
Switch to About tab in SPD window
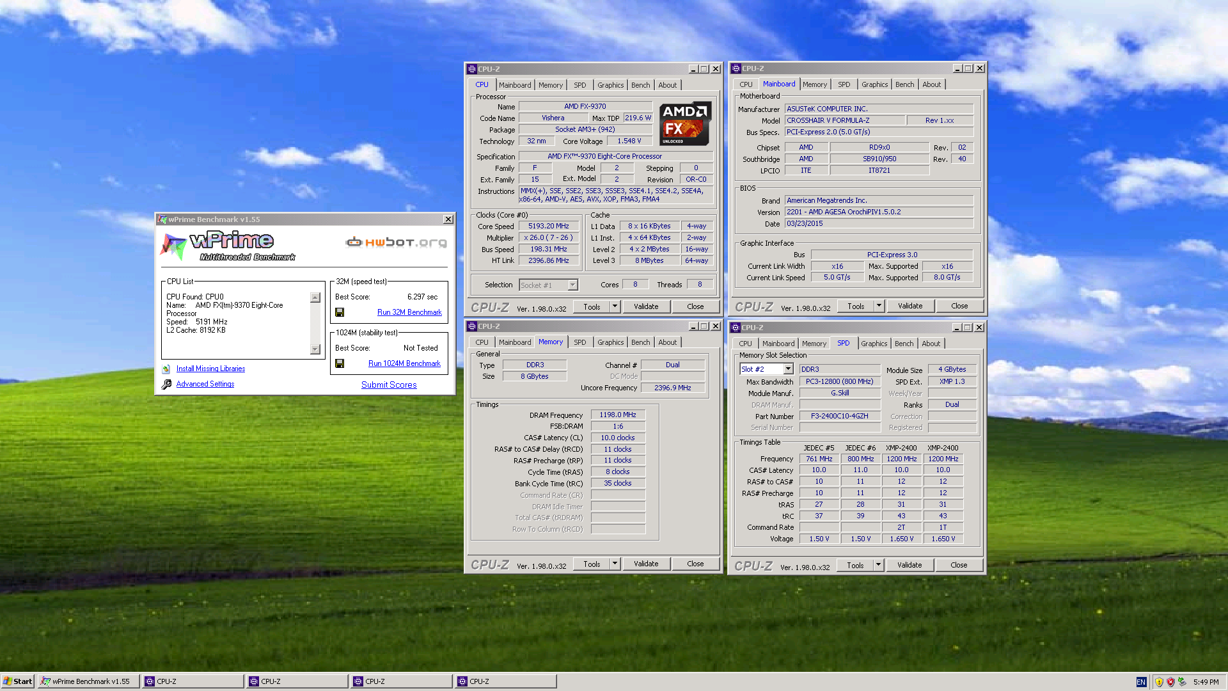click(931, 344)
